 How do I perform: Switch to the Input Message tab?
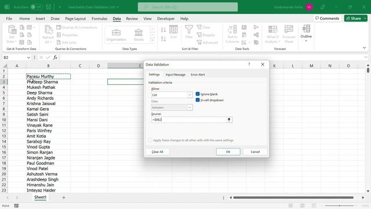pos(175,74)
